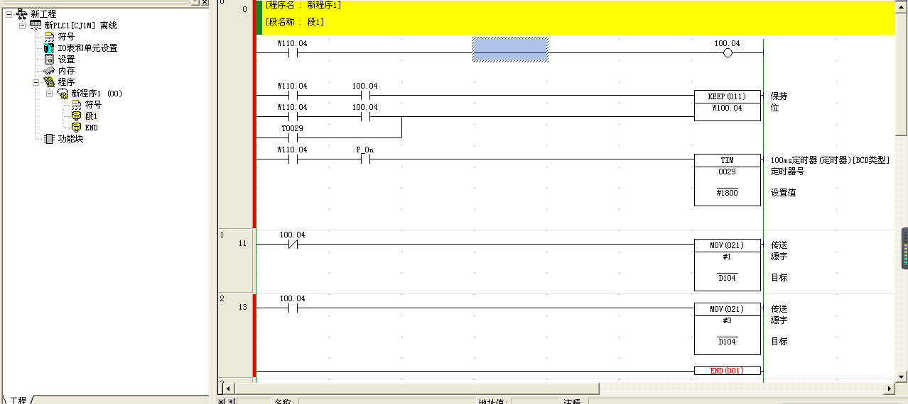908x404 pixels.
Task: Click the T0029 timer contact
Action: [292, 138]
